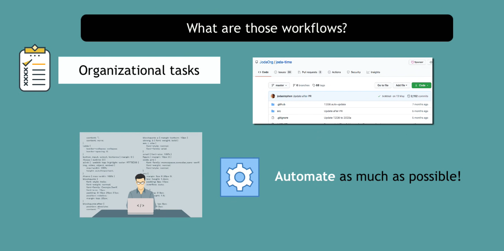This screenshot has width=504, height=251.
Task: Select the .gitignore file icon
Action: pyautogui.click(x=272, y=118)
